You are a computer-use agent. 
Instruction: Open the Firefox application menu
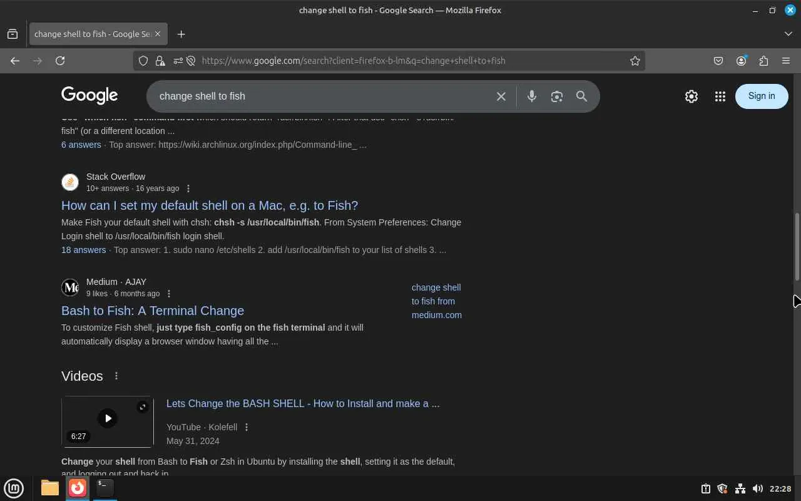tap(786, 61)
